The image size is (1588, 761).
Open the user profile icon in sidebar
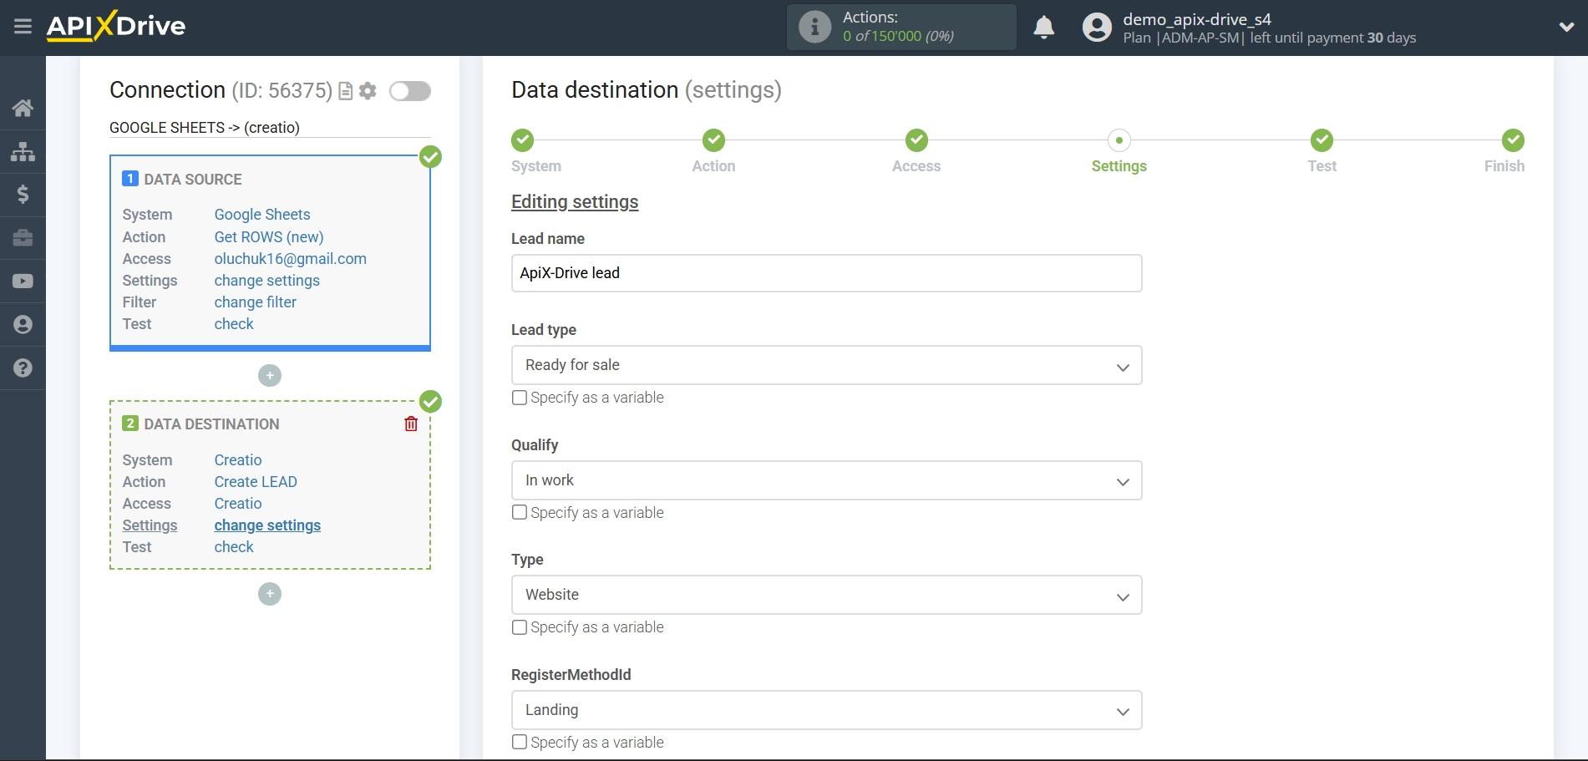23,324
